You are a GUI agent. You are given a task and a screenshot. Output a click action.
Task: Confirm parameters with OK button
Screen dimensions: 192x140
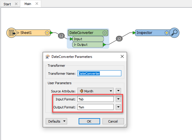click(89, 121)
